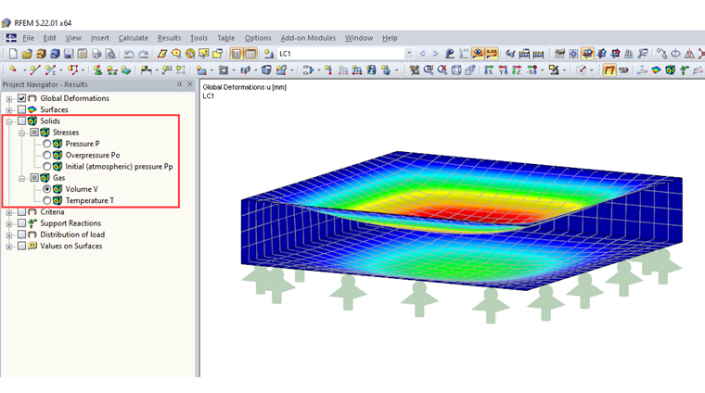
Task: Click the Solids results cube toolbar icon
Action: (x=671, y=70)
